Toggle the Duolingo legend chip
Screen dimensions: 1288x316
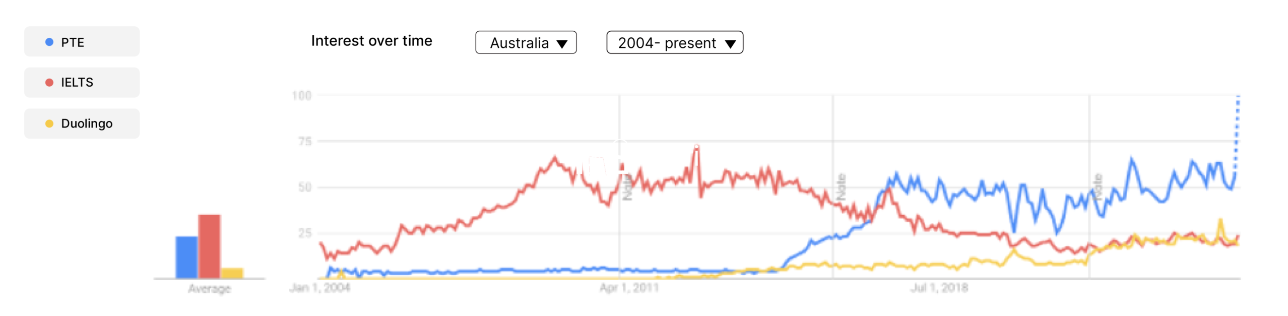point(82,123)
